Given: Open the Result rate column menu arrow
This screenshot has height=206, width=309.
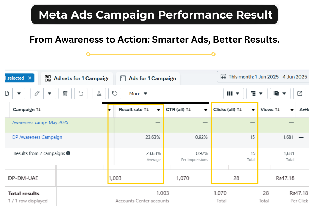Looking at the screenshot, I should [158, 110].
